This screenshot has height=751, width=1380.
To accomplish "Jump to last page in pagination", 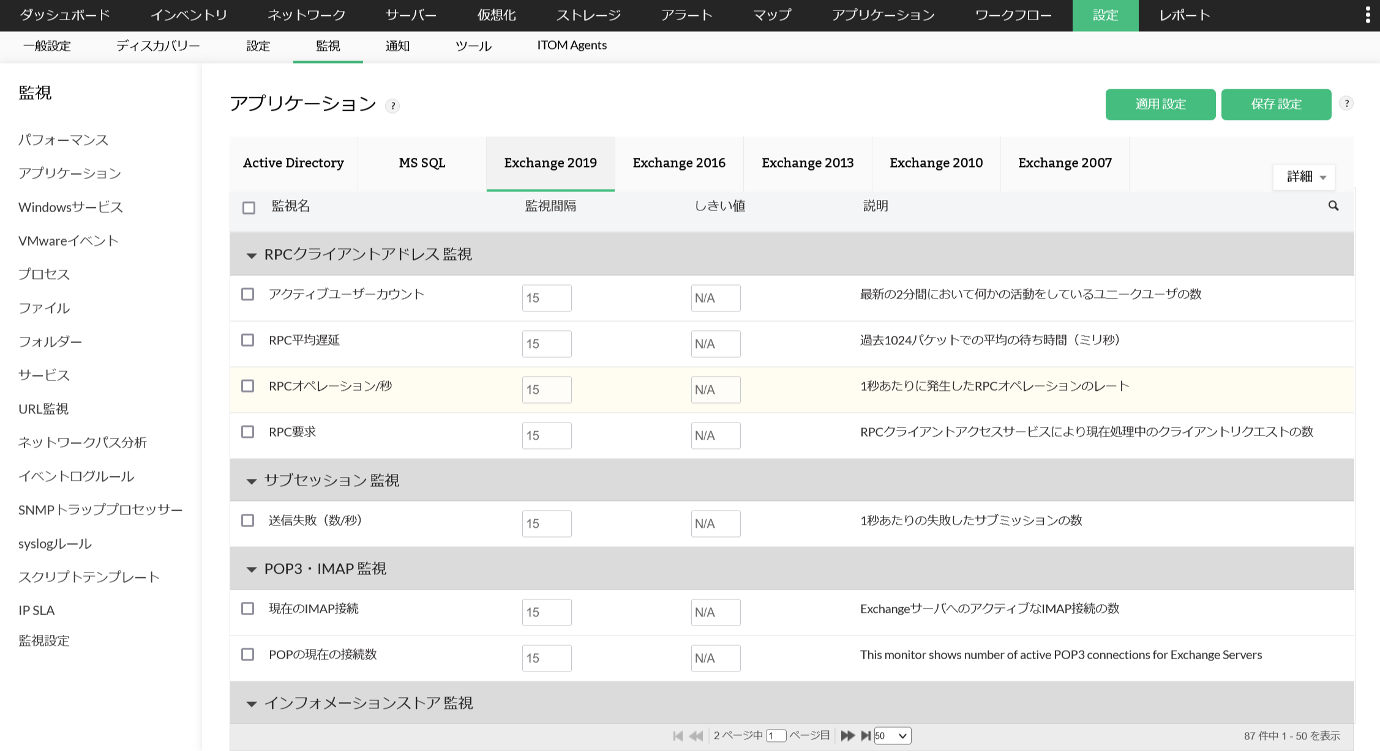I will tap(865, 736).
